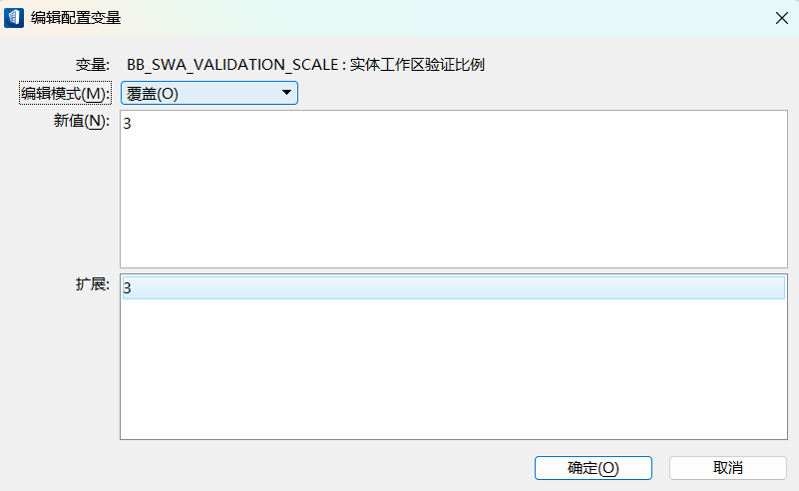Screen dimensions: 799x491
Task: Click the 编辑模式(M) label
Action: click(65, 93)
